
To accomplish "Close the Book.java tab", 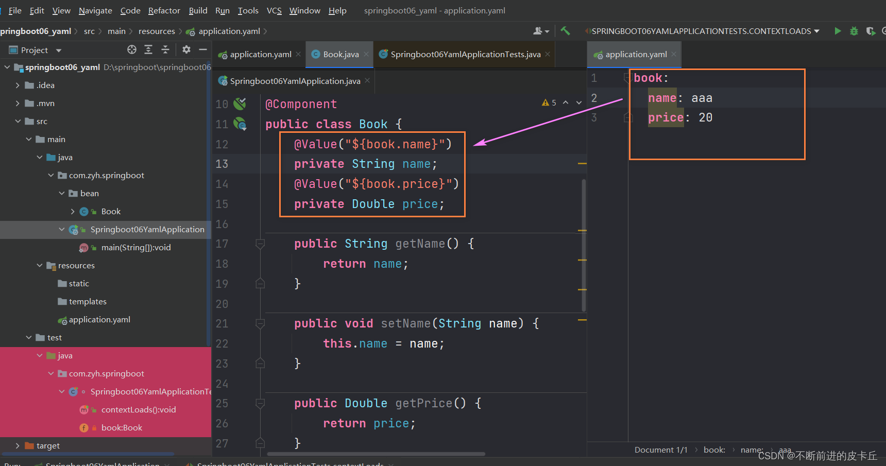I will [x=366, y=54].
